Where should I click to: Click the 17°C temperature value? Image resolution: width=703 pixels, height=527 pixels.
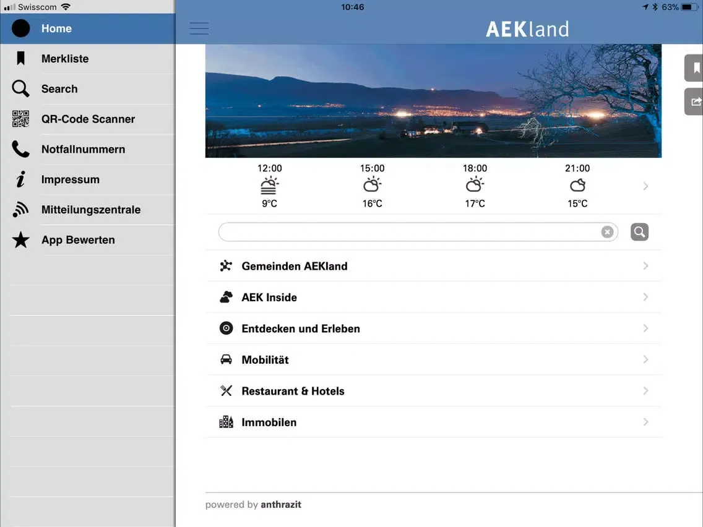point(475,204)
